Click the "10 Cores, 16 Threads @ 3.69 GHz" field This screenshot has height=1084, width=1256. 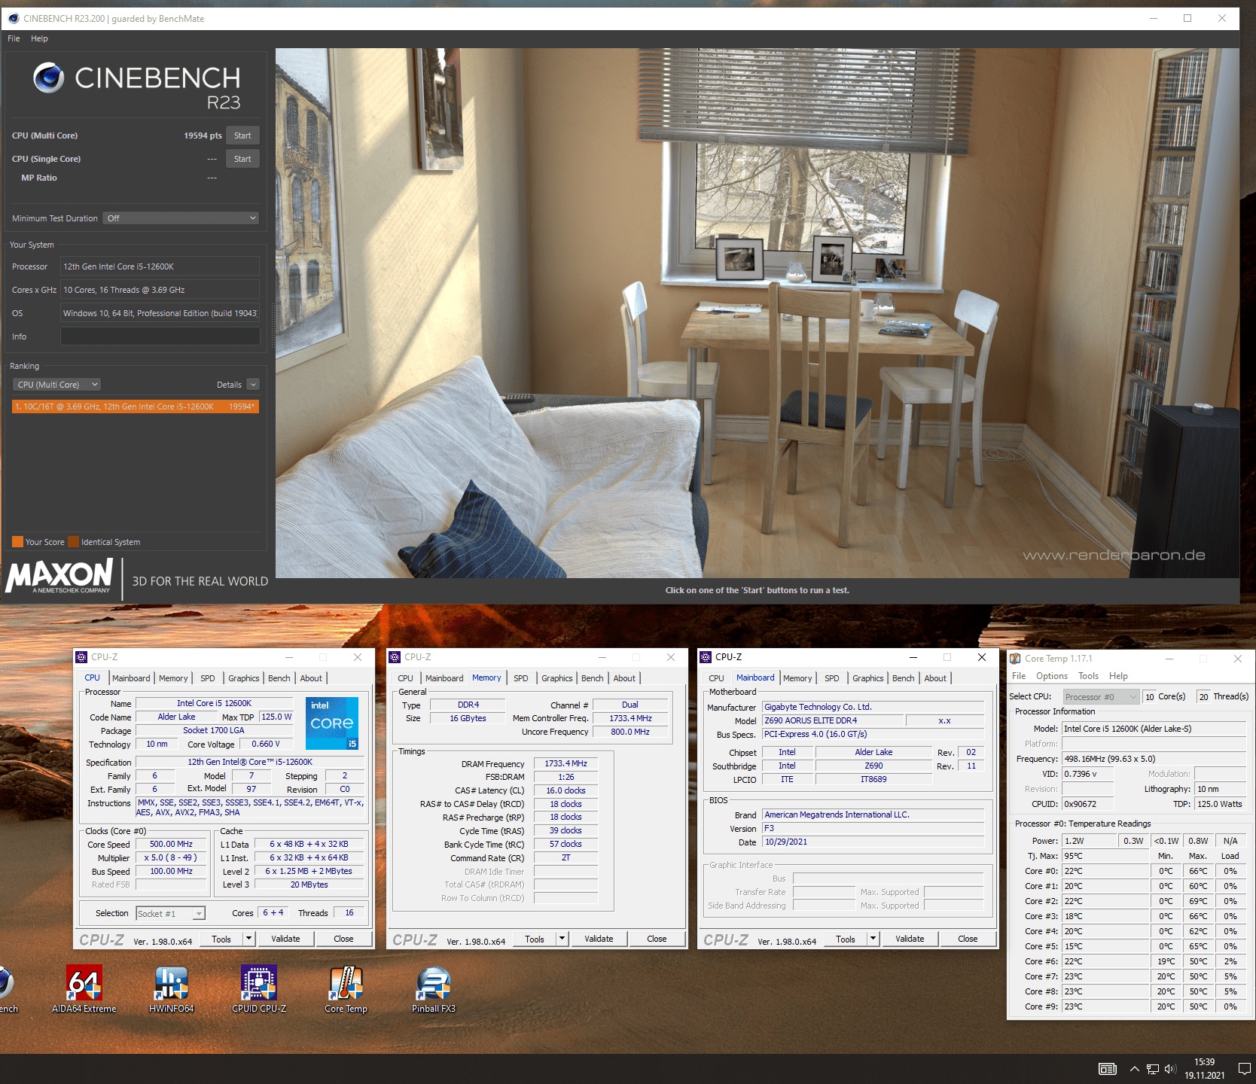[160, 290]
